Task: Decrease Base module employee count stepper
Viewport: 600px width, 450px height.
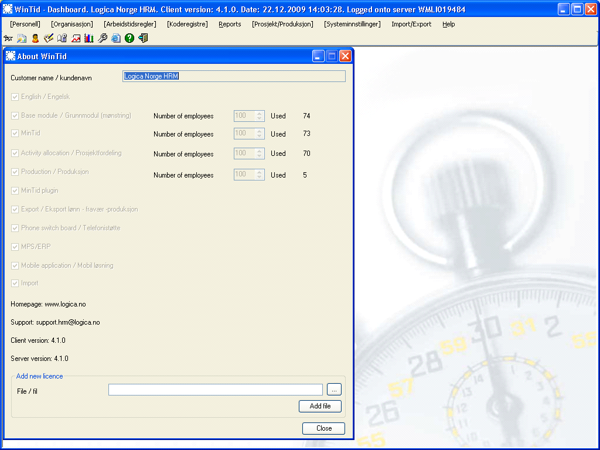Action: (x=260, y=118)
